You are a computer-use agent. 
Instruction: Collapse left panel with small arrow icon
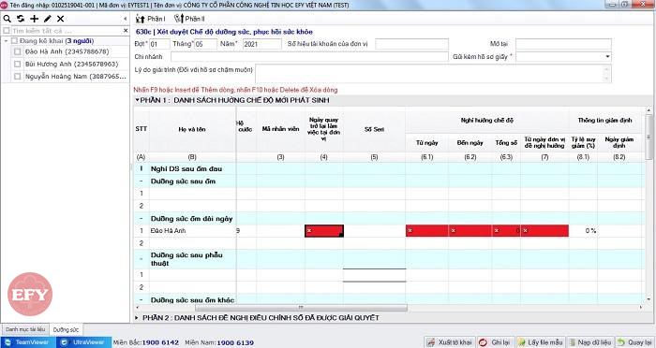coord(125,19)
